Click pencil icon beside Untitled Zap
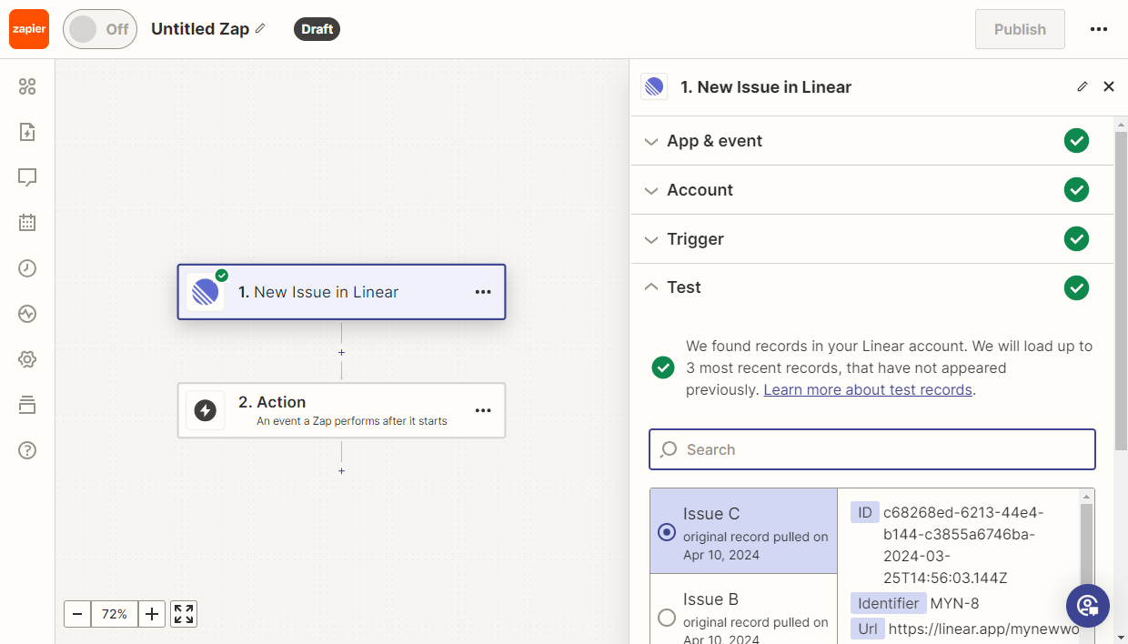1128x644 pixels. (261, 29)
